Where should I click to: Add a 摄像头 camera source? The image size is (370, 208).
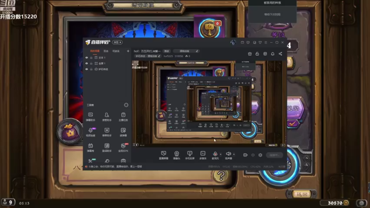177,155
